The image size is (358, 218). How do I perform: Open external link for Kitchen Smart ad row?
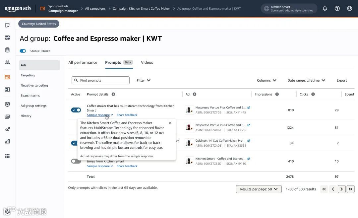(249, 159)
